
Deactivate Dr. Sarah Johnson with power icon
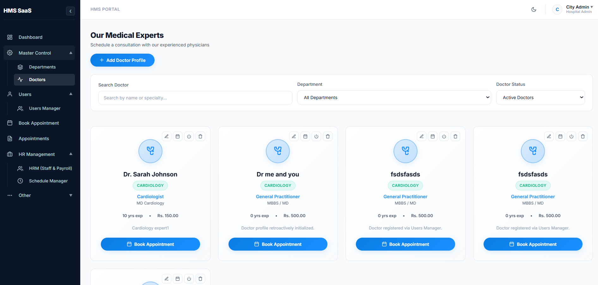[189, 136]
